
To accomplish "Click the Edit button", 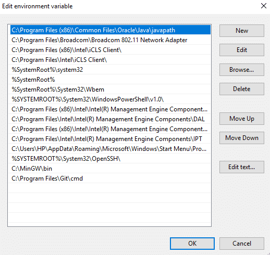I will pyautogui.click(x=242, y=50).
